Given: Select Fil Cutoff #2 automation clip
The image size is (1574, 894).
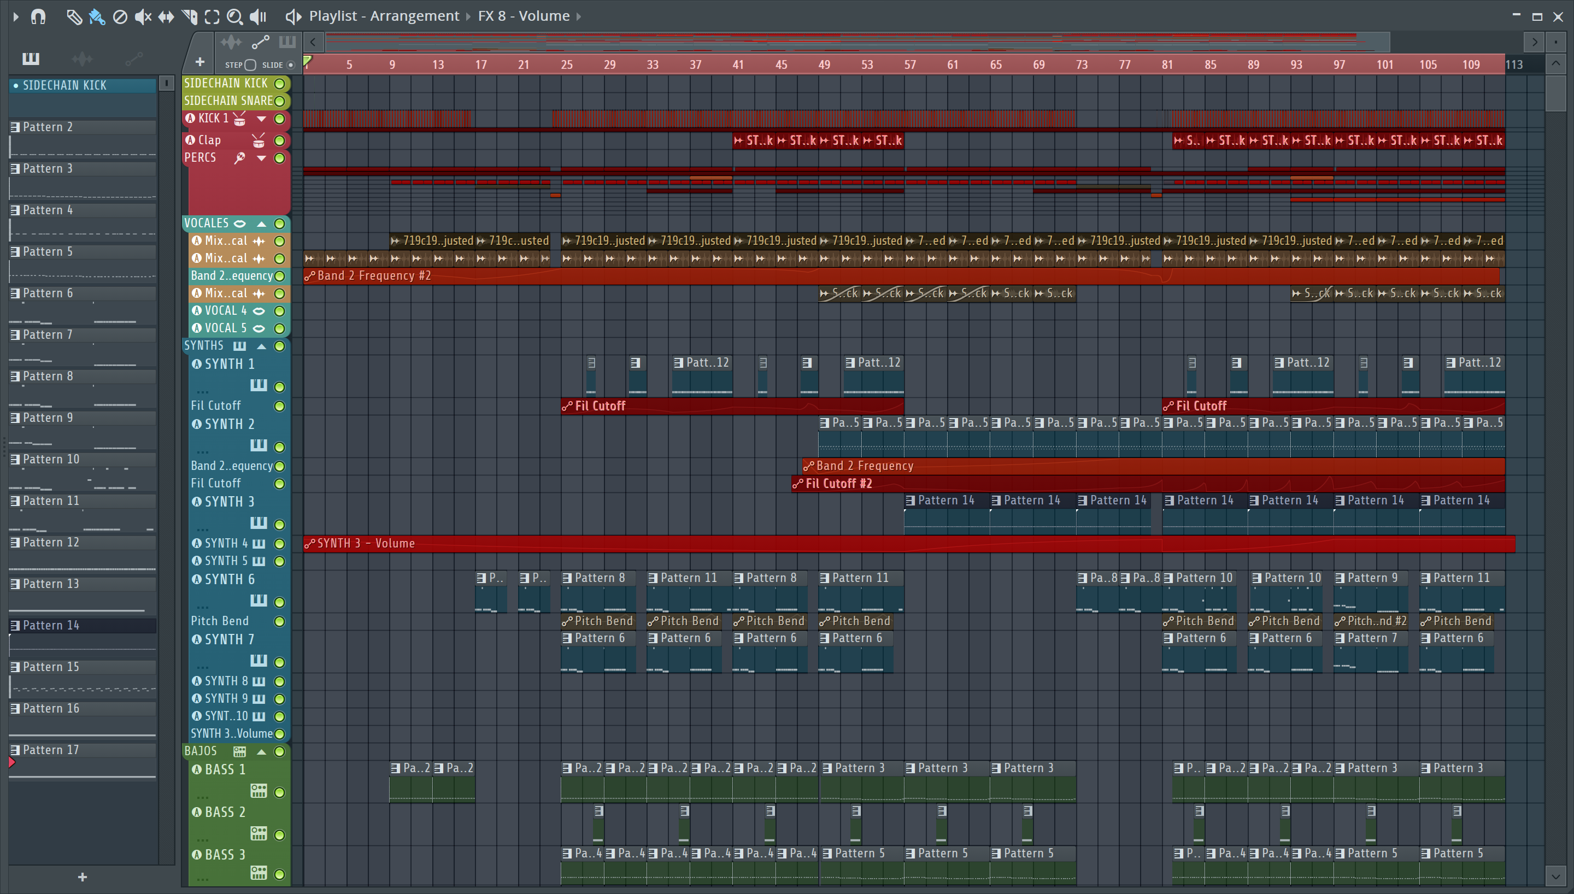Looking at the screenshot, I should coord(1148,483).
